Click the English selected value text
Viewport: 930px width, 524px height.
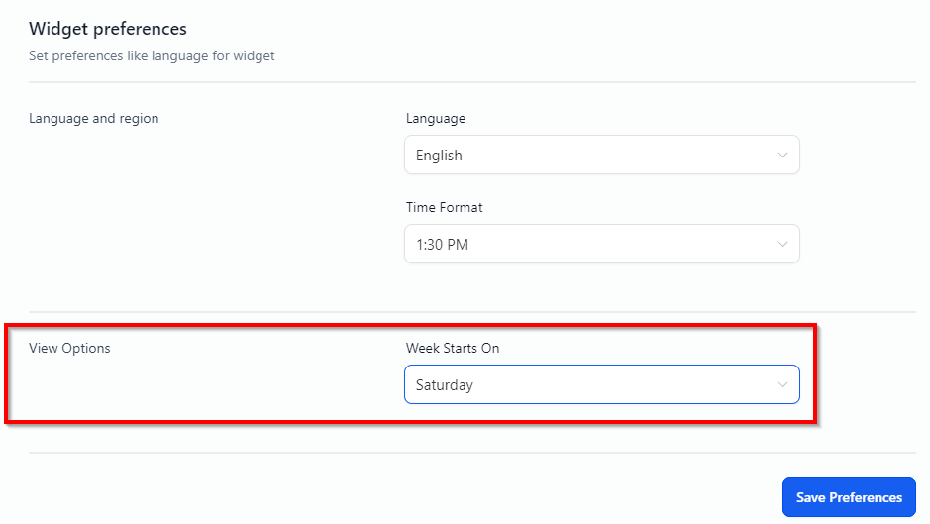(439, 156)
